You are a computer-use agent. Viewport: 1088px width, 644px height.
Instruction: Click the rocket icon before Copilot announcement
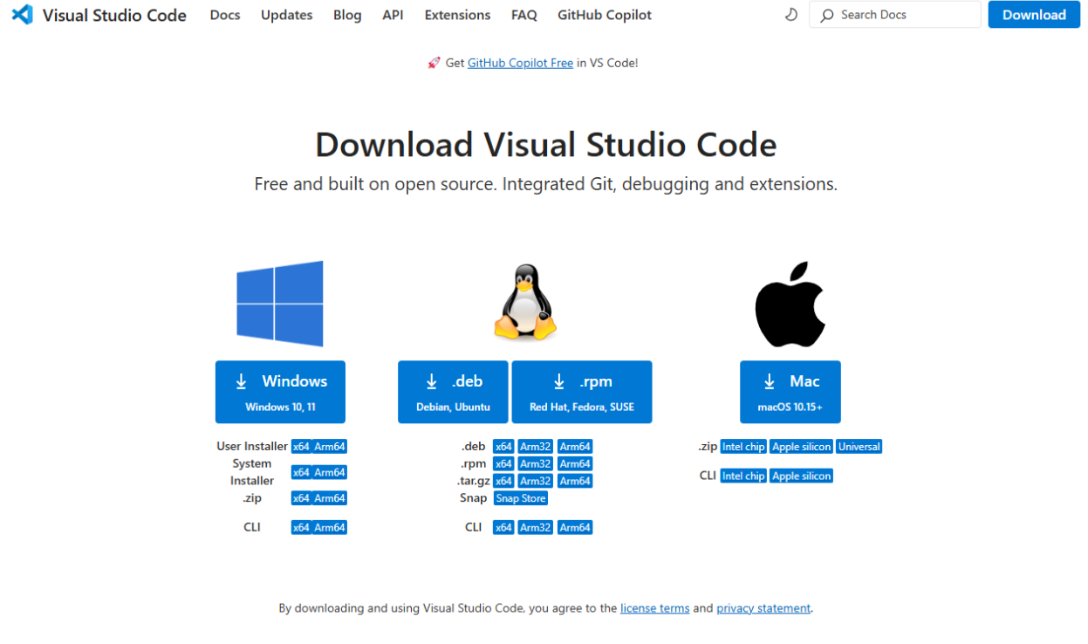(x=434, y=63)
